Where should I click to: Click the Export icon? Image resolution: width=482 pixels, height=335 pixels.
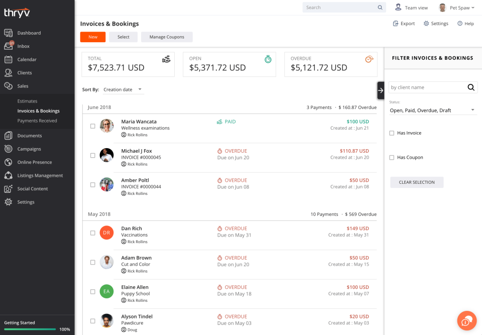[396, 24]
